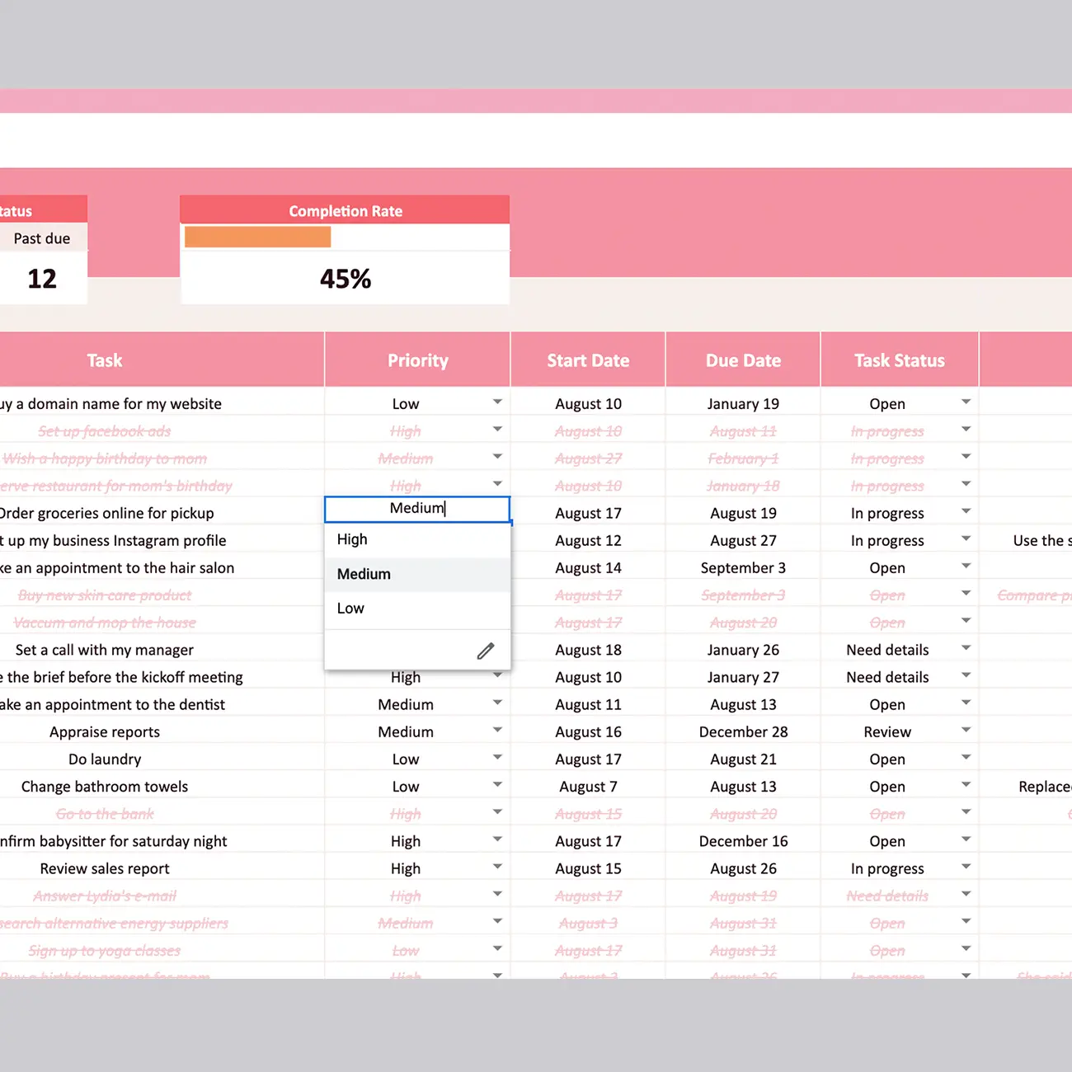
Task: Click the August 26 due date for sales report
Action: [x=743, y=868]
